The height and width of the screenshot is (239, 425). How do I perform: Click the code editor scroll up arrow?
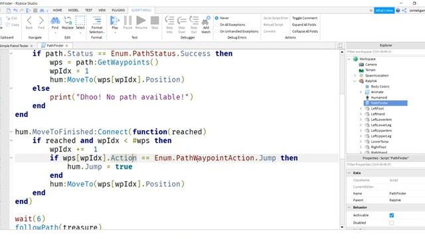point(342,52)
